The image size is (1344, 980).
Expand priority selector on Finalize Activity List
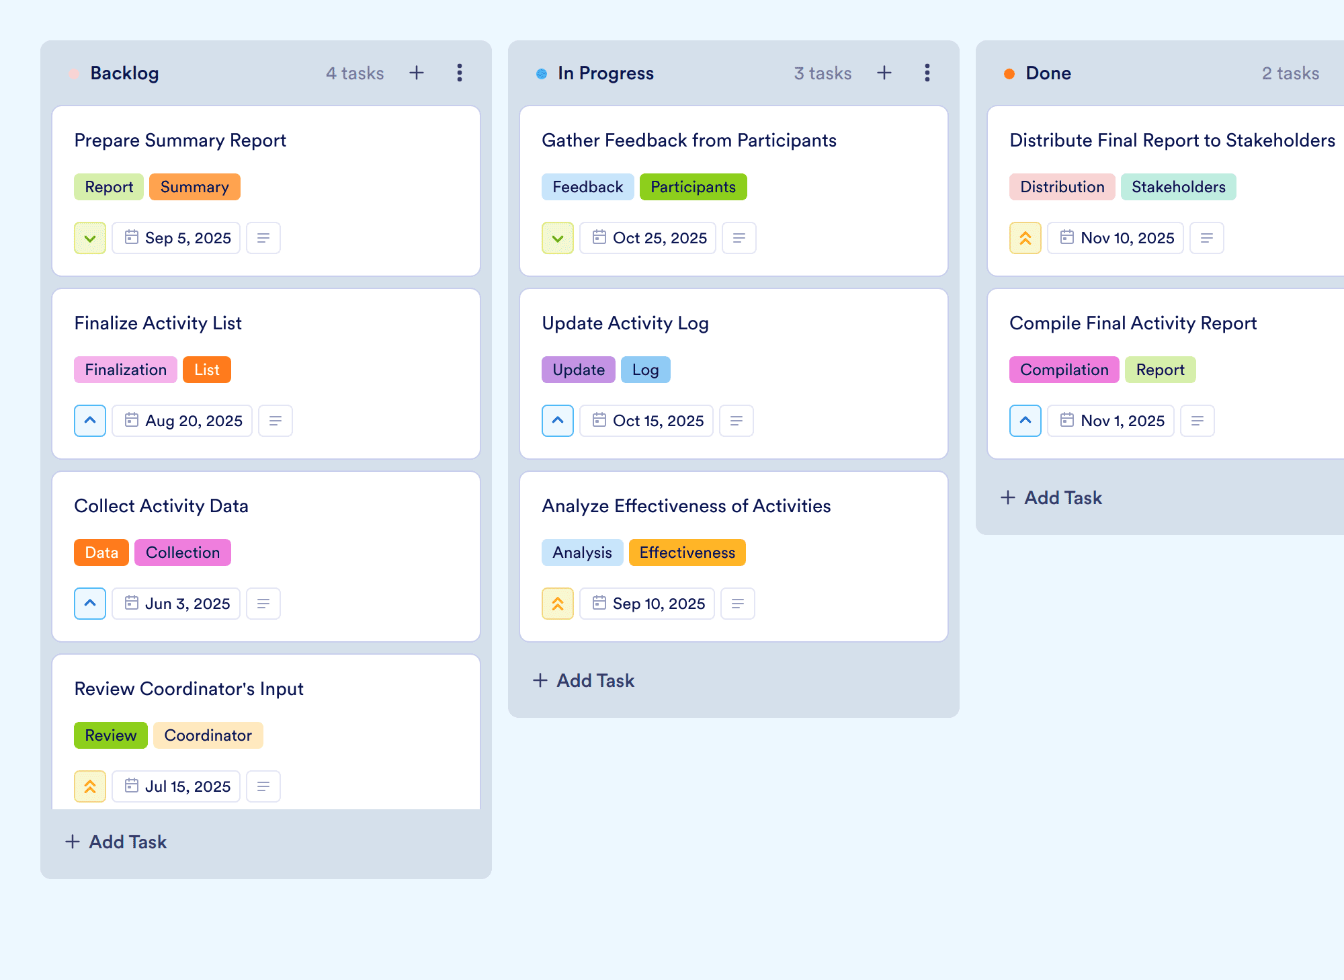(90, 421)
